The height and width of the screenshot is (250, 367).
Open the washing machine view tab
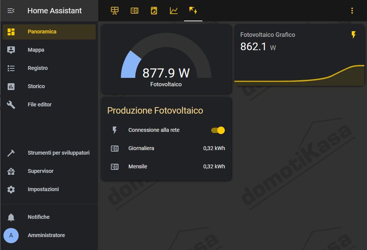(154, 11)
